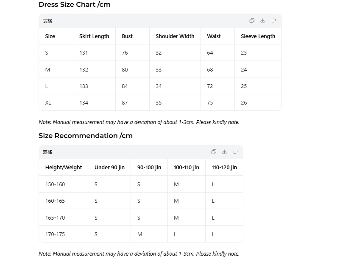Copy the Dress Size Chart table
340x259 pixels.
coord(252,21)
